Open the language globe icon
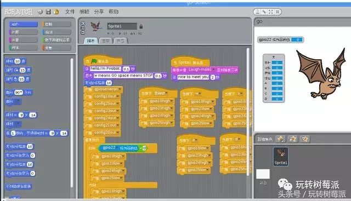 click(x=40, y=12)
